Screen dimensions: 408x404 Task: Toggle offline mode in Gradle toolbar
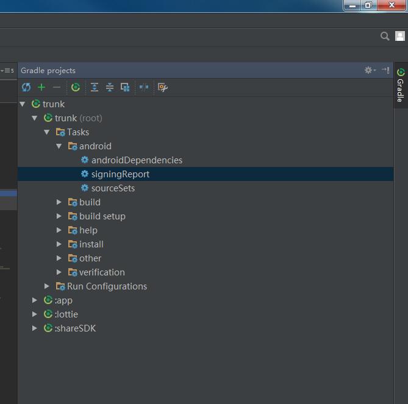tap(144, 87)
